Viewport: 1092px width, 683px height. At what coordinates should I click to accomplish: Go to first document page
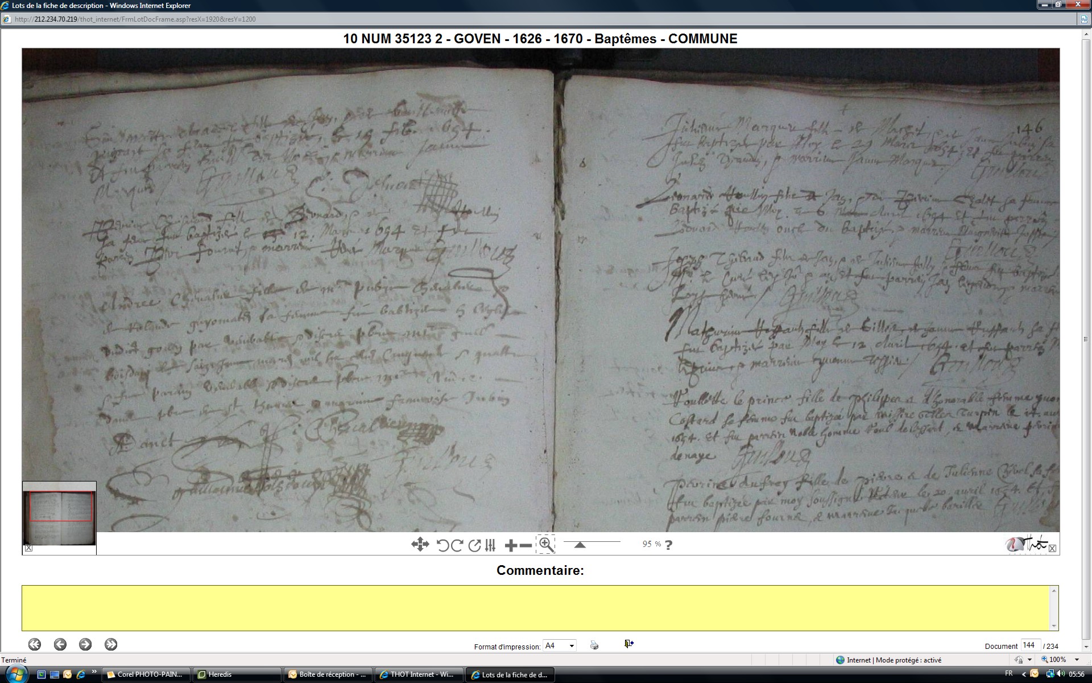tap(35, 644)
